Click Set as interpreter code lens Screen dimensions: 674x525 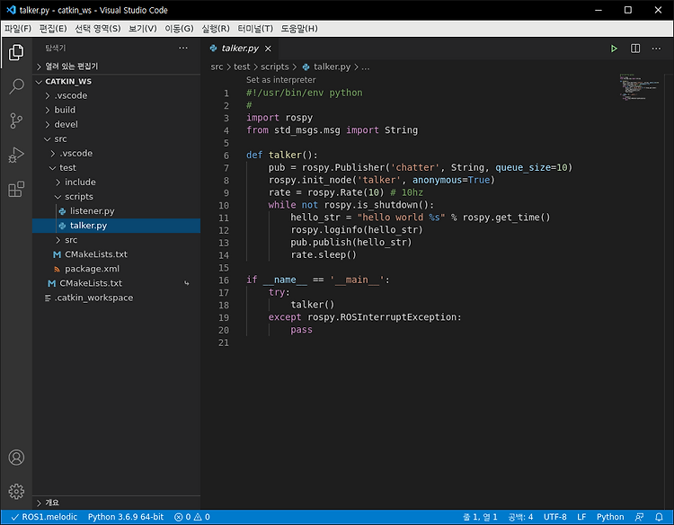[x=280, y=79]
